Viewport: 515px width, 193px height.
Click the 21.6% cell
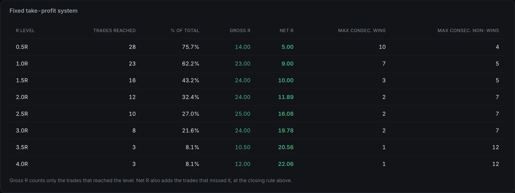[191, 130]
